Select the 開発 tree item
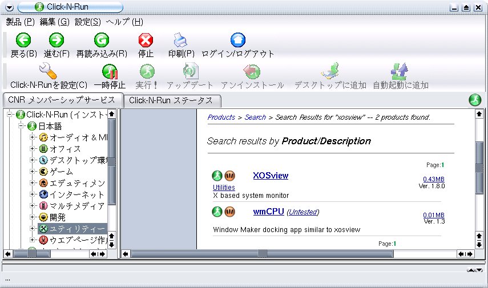 (x=58, y=217)
